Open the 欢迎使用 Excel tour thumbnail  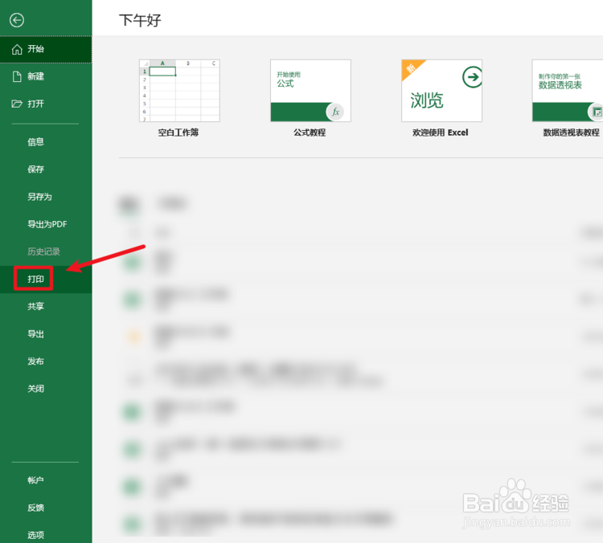[441, 91]
